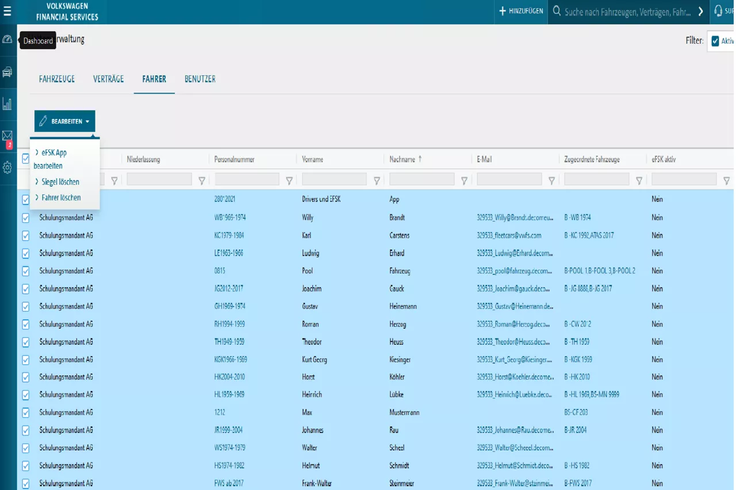Open personnel number 0815 link

point(220,271)
